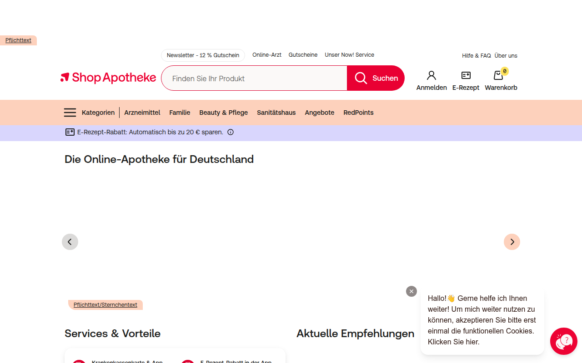Select Angebote in navigation bar
The width and height of the screenshot is (582, 363).
click(320, 113)
